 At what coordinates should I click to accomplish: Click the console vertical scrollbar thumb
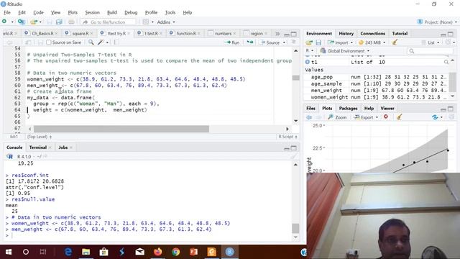295,228
